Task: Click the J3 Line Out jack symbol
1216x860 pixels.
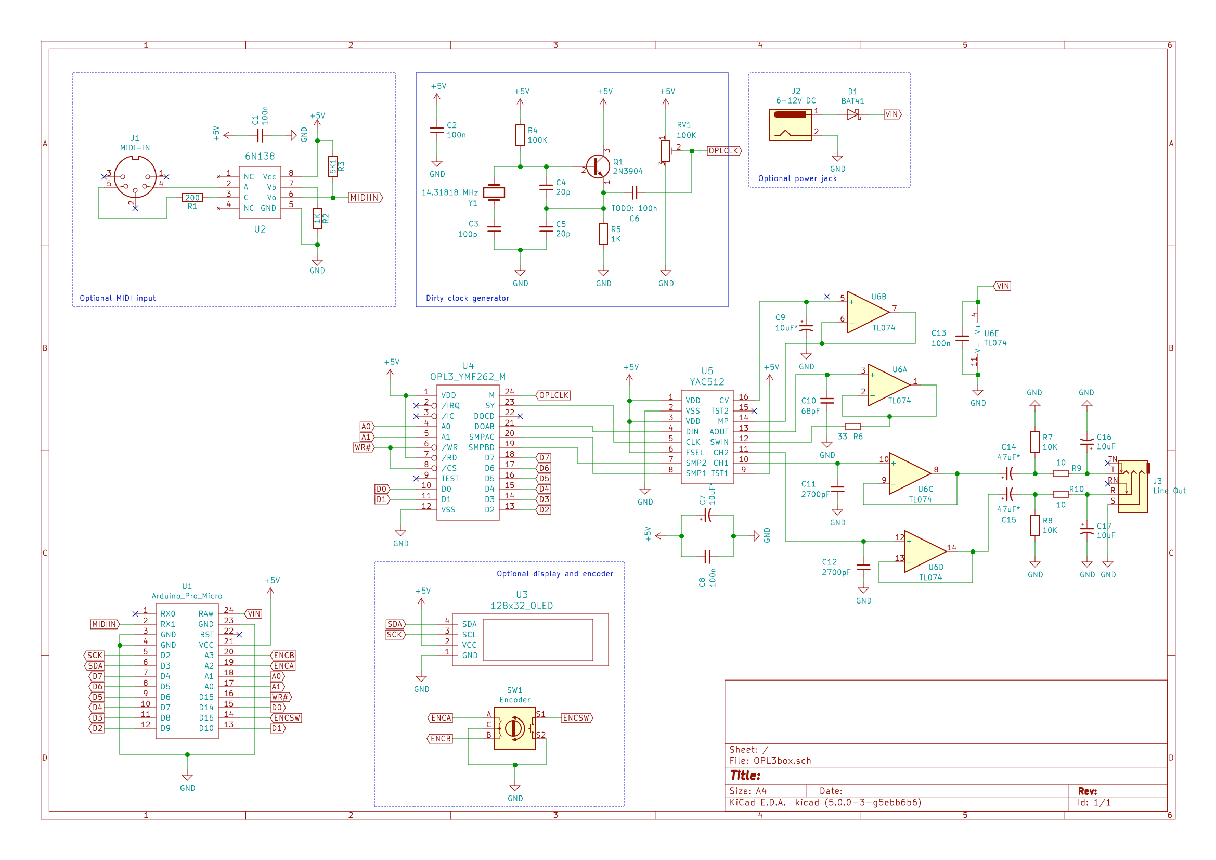Action: click(x=1133, y=486)
